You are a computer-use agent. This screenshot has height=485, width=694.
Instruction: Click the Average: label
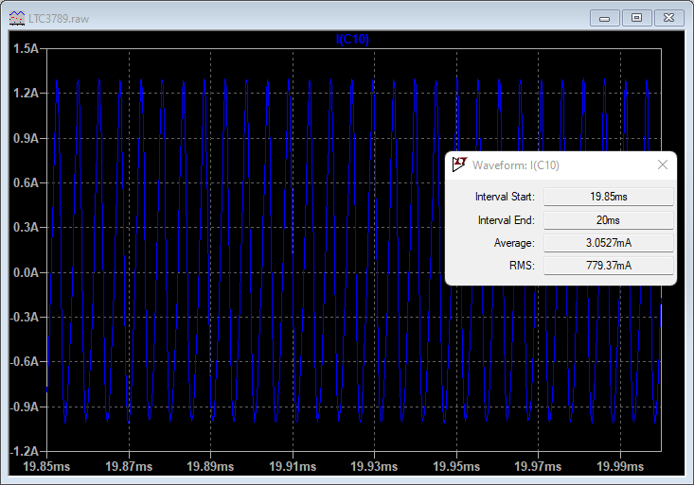click(514, 243)
